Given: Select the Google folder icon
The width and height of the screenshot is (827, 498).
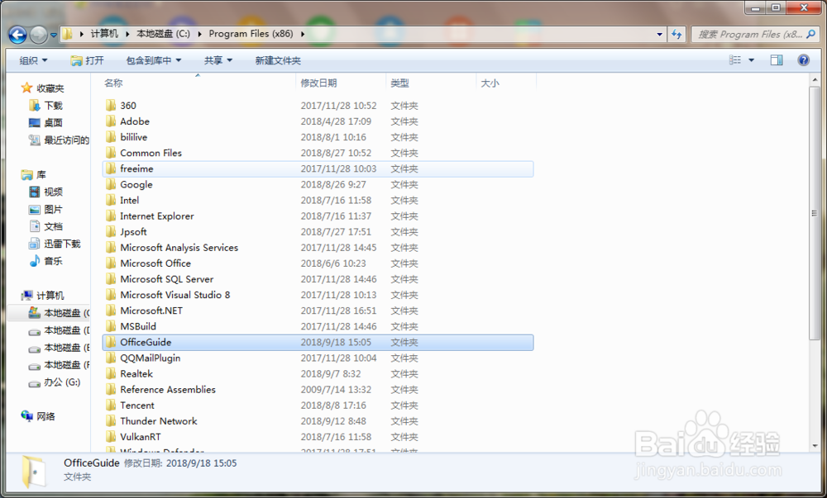Looking at the screenshot, I should tap(111, 184).
